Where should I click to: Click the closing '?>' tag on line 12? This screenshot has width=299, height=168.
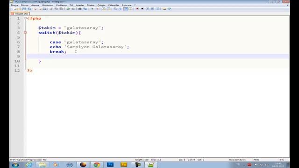click(30, 70)
